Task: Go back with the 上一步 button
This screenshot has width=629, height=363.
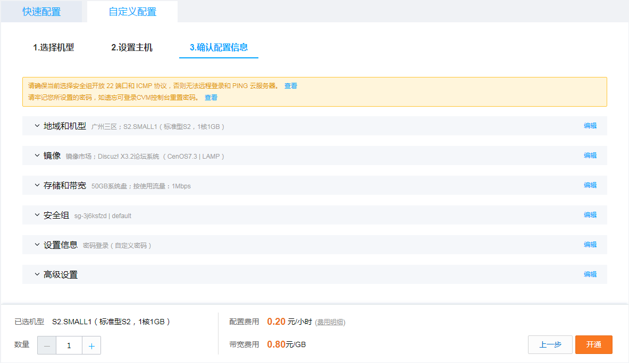Action: click(550, 344)
